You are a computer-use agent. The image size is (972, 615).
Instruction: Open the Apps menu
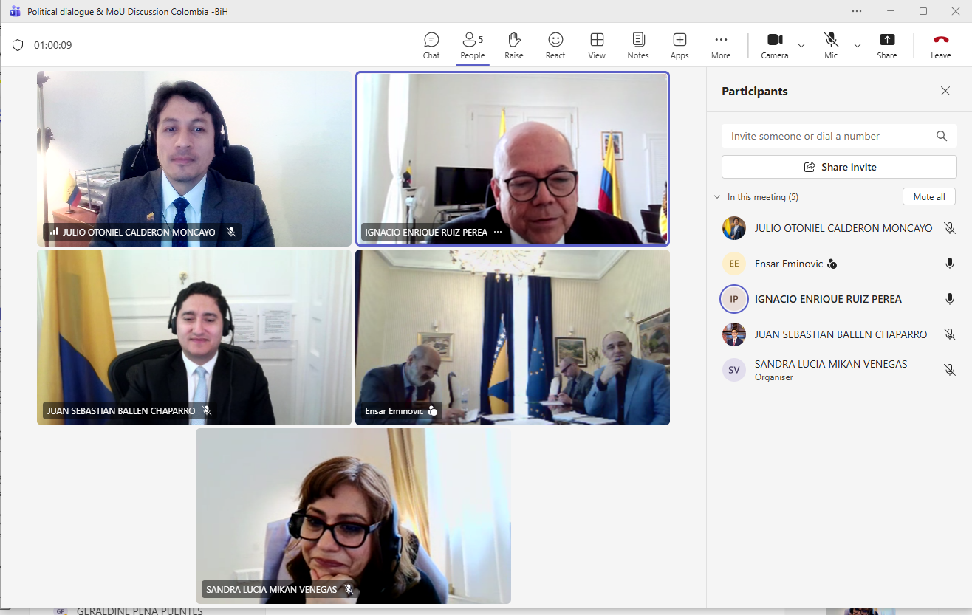pyautogui.click(x=680, y=46)
